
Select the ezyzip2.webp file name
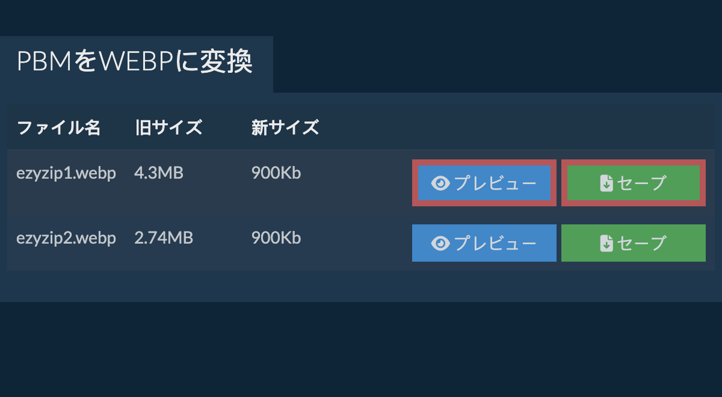tap(66, 238)
